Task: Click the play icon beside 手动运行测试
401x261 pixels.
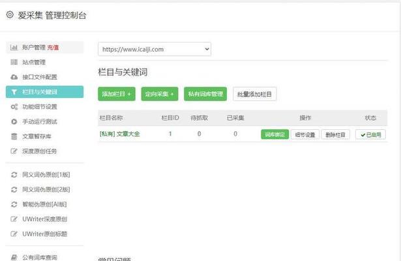Action: tap(14, 121)
